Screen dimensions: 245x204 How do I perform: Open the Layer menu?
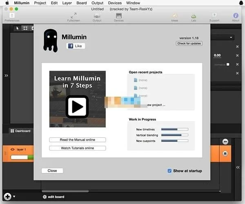(x=67, y=3)
